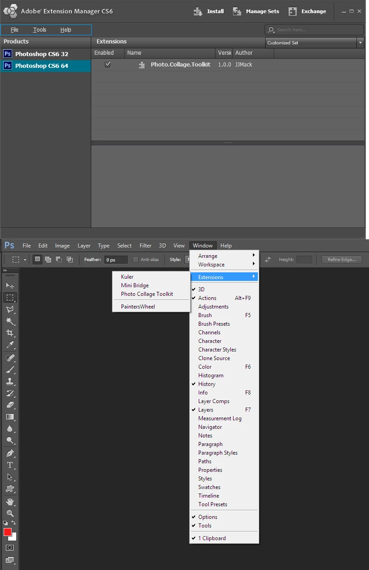
Task: Select the Dodge tool
Action: click(x=10, y=440)
